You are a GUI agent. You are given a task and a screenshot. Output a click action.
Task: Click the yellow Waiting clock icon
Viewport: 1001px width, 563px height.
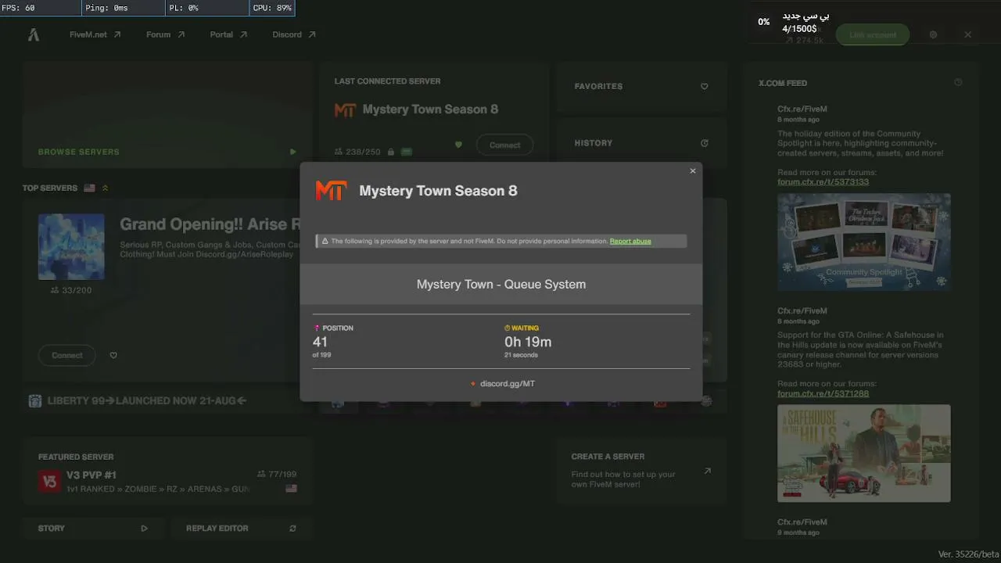click(508, 328)
